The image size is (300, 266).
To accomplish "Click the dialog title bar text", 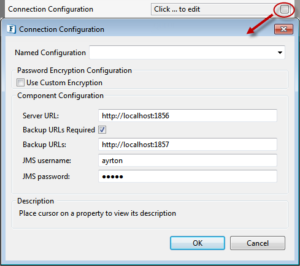I will (61, 29).
